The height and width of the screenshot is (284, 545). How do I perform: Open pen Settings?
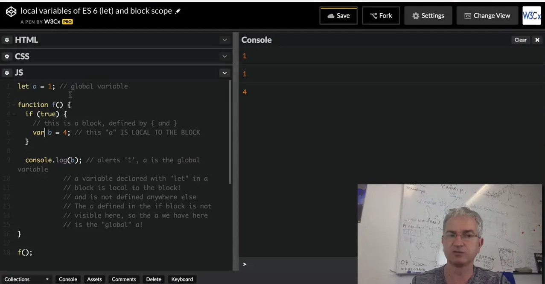click(428, 15)
